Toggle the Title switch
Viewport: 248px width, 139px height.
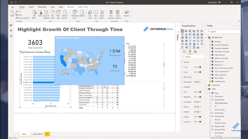pos(200,92)
